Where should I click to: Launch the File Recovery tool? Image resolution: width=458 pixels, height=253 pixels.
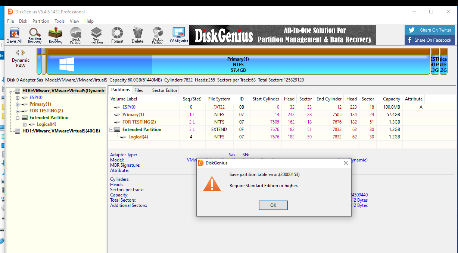pyautogui.click(x=56, y=35)
